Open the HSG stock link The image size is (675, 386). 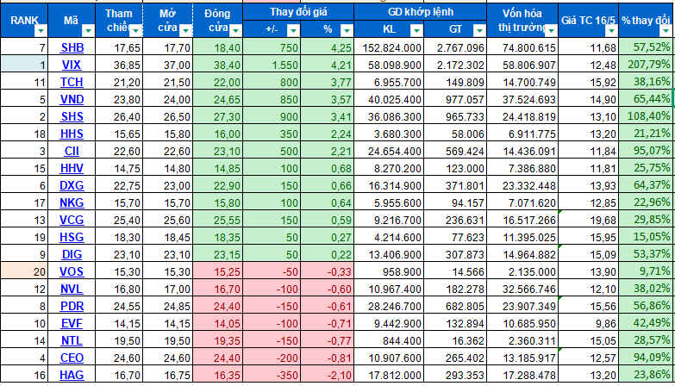(x=72, y=237)
